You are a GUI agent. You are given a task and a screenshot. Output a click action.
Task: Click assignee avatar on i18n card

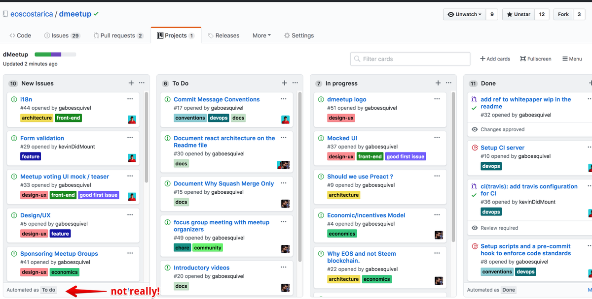point(132,120)
